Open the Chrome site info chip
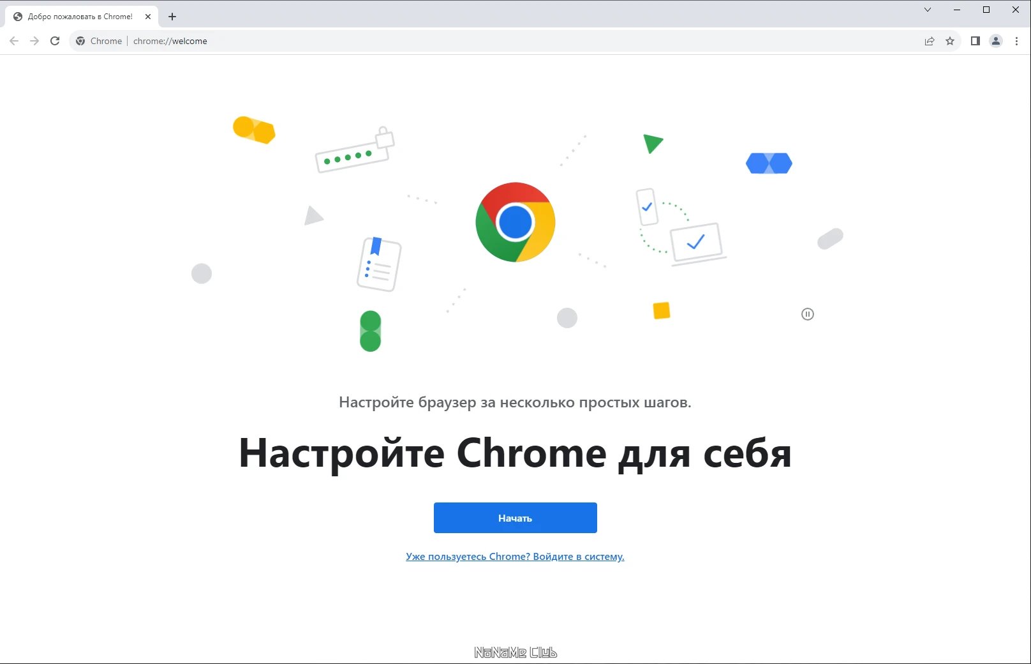 99,41
